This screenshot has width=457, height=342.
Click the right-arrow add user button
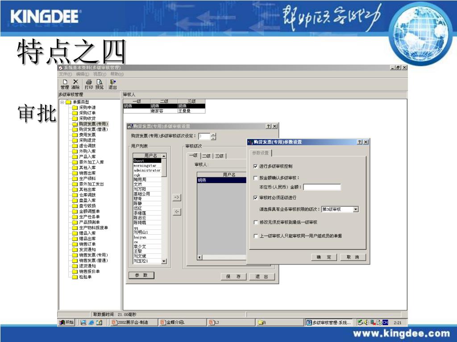(177, 197)
